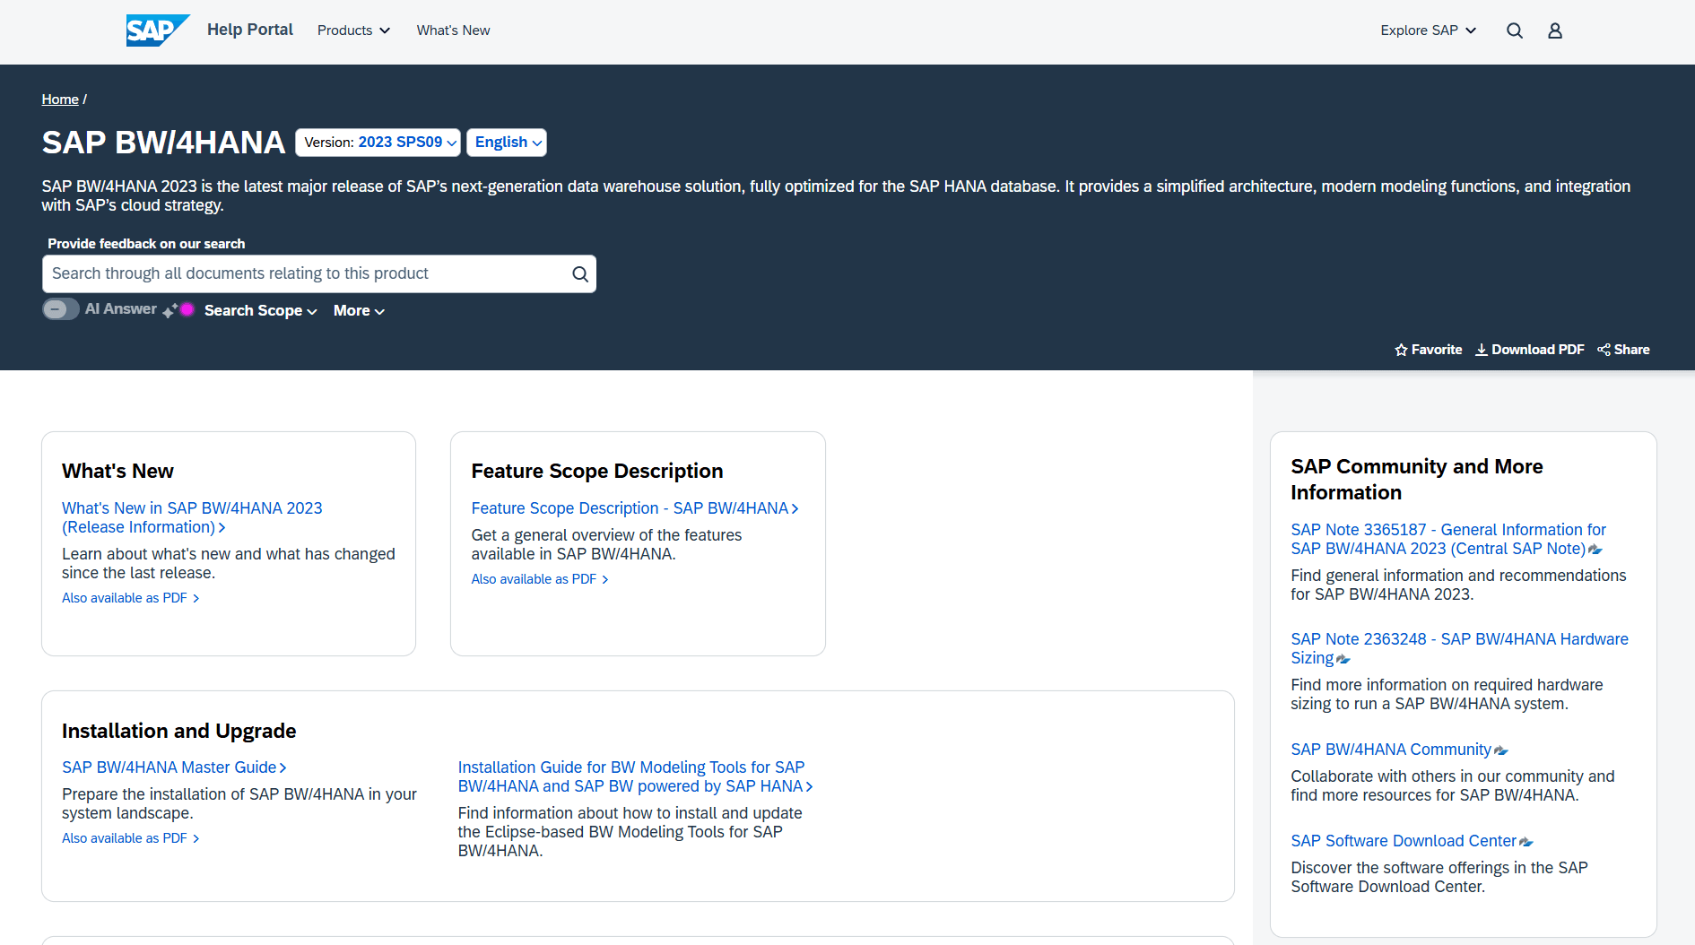Expand the Search Scope dropdown
This screenshot has width=1695, height=945.
pyautogui.click(x=260, y=310)
